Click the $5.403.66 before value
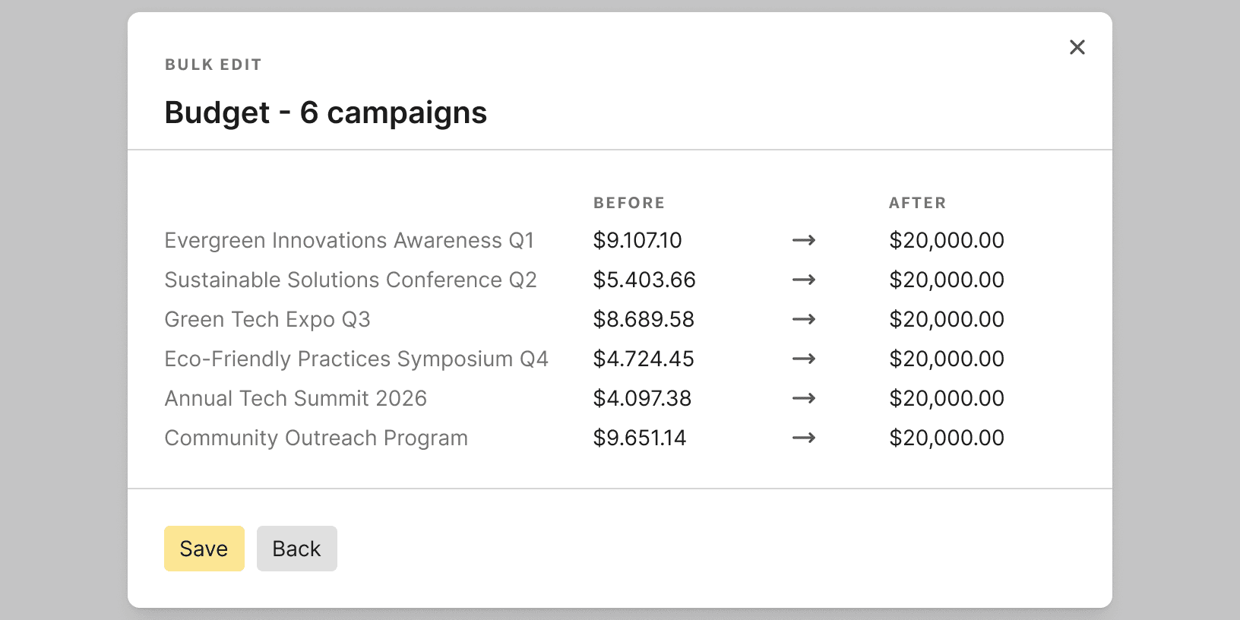This screenshot has width=1240, height=620. coord(644,280)
